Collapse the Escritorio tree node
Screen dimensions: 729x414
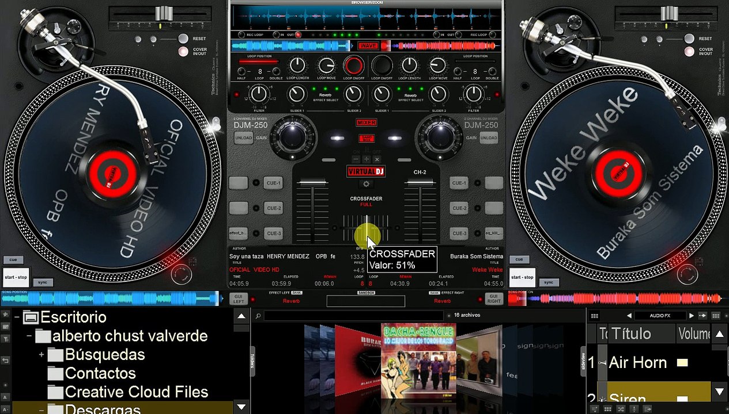[17, 317]
